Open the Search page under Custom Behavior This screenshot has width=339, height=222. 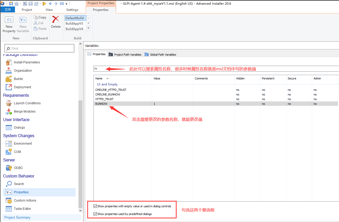coord(19,184)
